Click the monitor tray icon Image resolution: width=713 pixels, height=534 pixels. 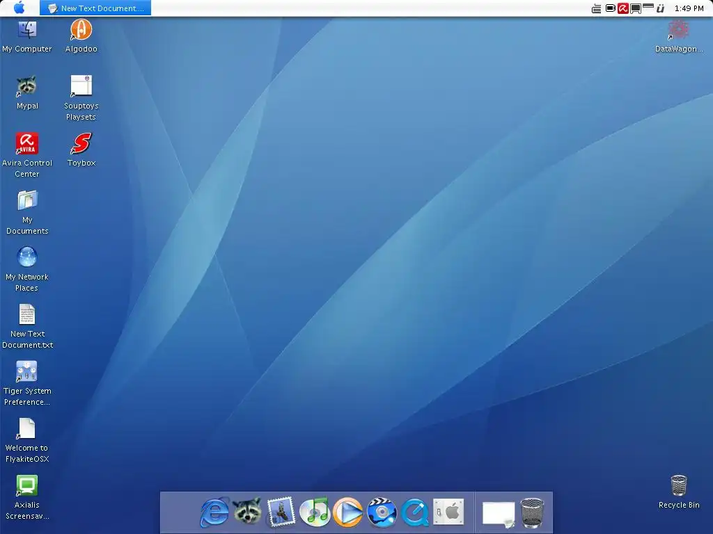pyautogui.click(x=635, y=8)
